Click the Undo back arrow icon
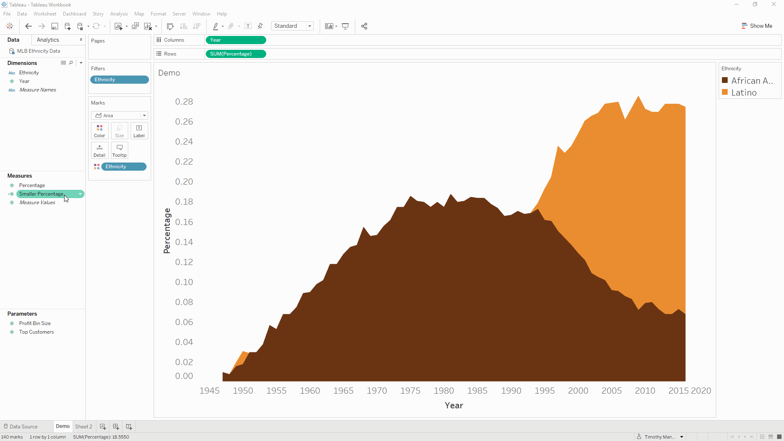This screenshot has height=441, width=784. pyautogui.click(x=28, y=26)
